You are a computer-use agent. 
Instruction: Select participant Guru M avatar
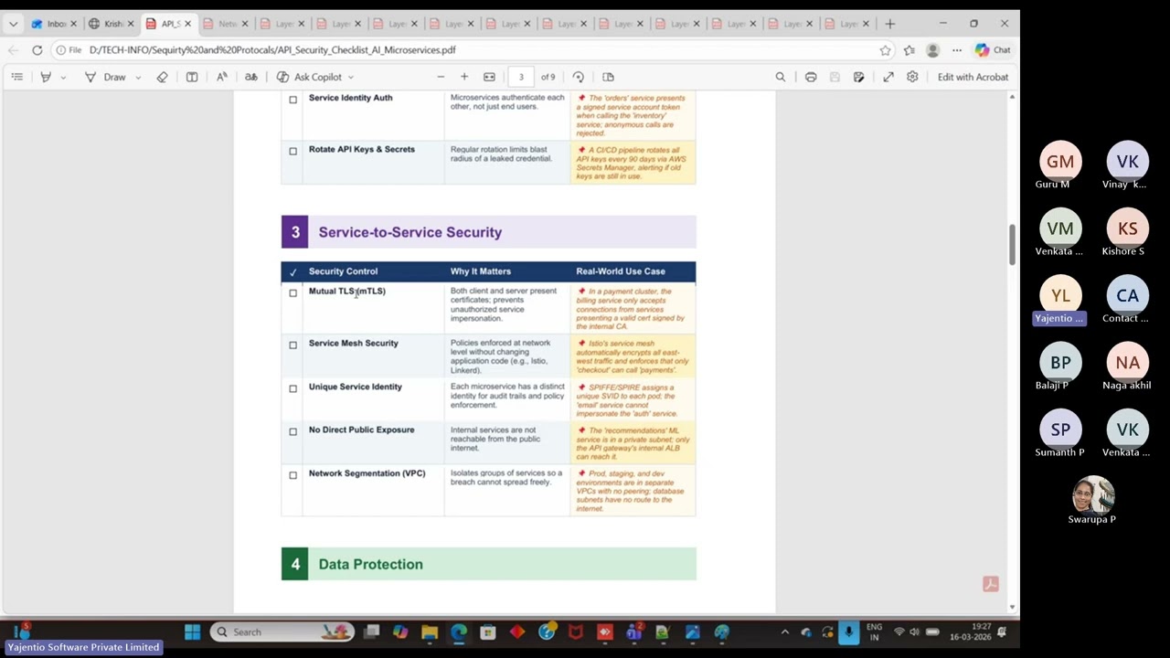(x=1060, y=162)
